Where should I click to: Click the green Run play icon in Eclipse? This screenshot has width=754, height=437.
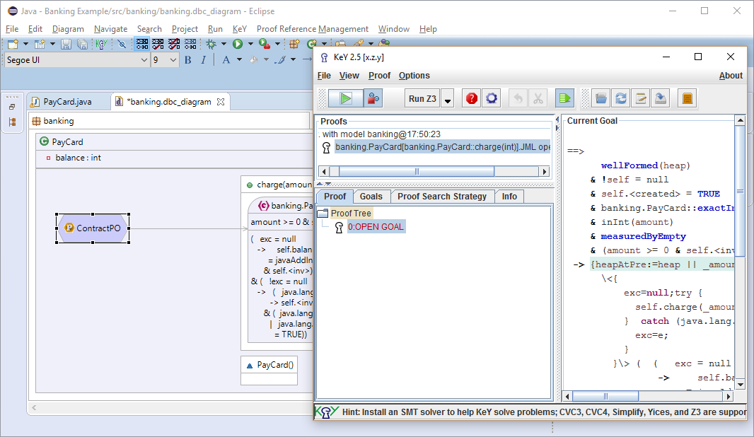[238, 45]
